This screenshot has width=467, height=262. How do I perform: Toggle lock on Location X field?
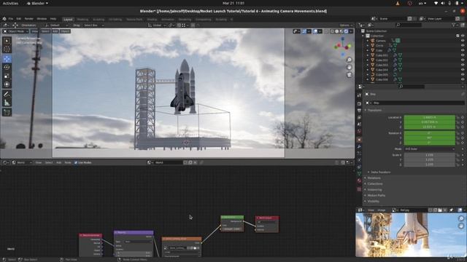(x=458, y=118)
